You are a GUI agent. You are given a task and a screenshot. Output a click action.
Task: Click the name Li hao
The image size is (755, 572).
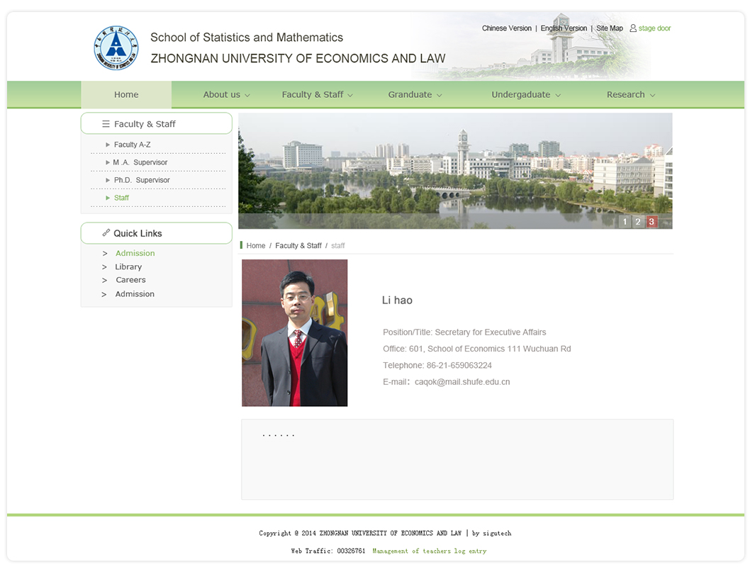click(397, 301)
